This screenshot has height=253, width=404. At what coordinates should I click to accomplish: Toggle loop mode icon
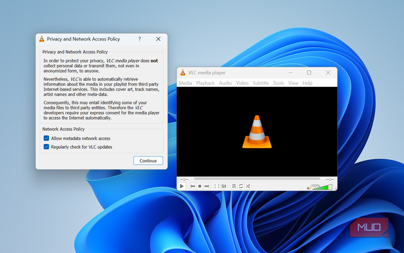pyautogui.click(x=241, y=186)
